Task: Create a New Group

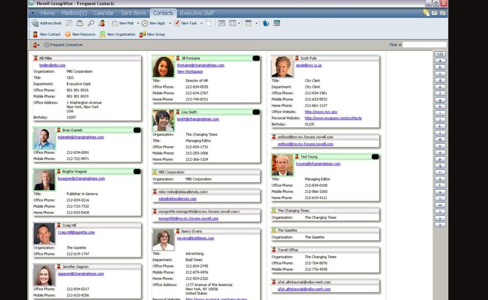Action: click(x=152, y=34)
